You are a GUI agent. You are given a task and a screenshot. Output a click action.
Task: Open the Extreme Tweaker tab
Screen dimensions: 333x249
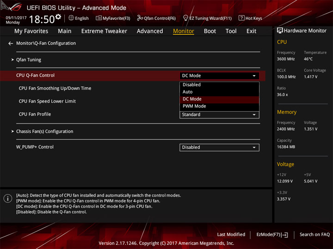(x=104, y=31)
